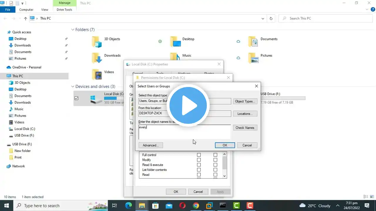
Task: Toggle the checkbox beside the Local Disk (C:) drive
Action: tap(76, 98)
